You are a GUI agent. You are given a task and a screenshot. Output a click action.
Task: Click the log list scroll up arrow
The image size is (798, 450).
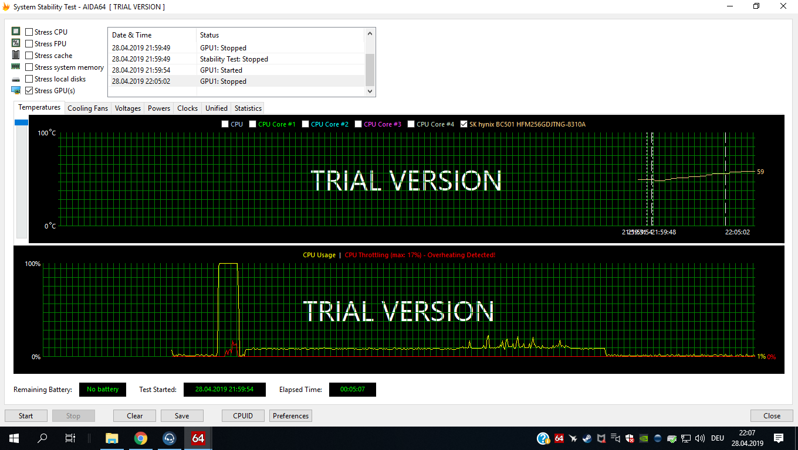tap(370, 35)
